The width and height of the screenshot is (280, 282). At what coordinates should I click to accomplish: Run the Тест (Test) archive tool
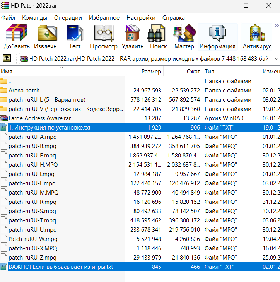click(x=75, y=37)
